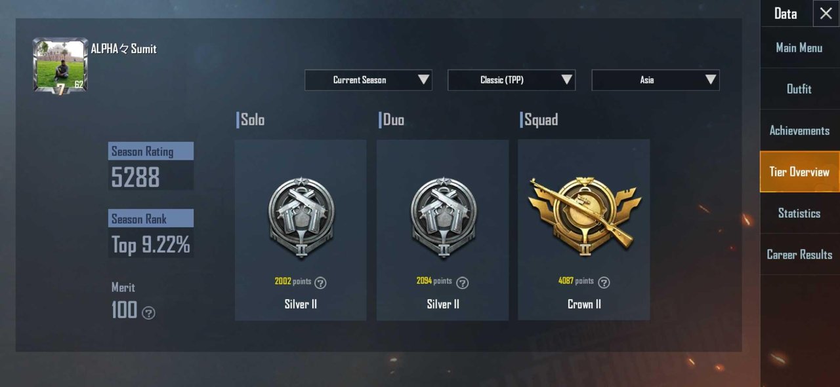Click the player avatar thumbnail

coord(60,65)
